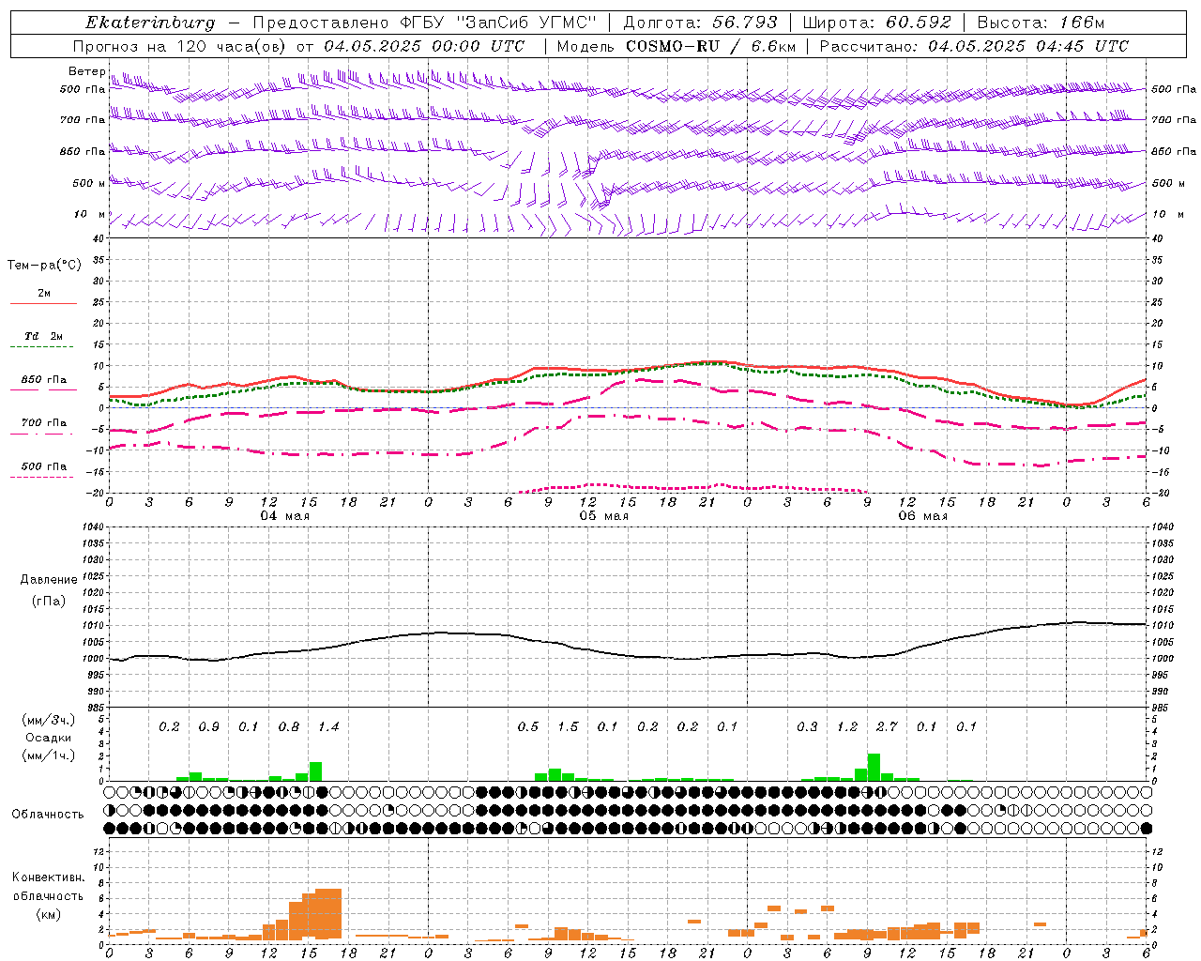Click the "(мм/3ч.)" units label

(49, 720)
